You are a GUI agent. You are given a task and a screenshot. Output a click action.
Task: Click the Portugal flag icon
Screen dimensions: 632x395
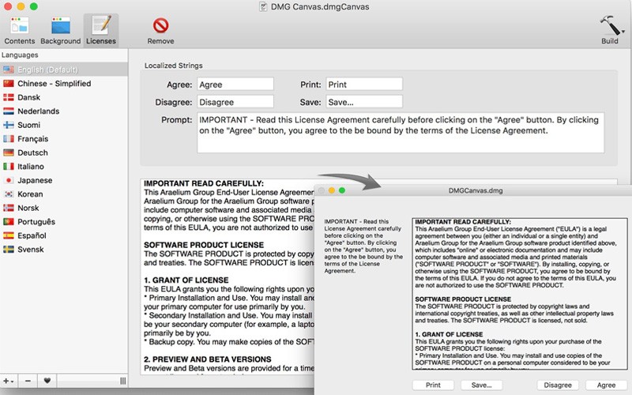point(9,222)
